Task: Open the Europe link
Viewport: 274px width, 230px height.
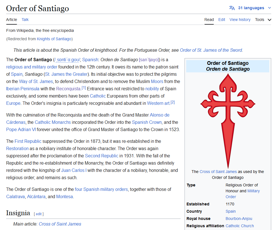Action: (13, 103)
